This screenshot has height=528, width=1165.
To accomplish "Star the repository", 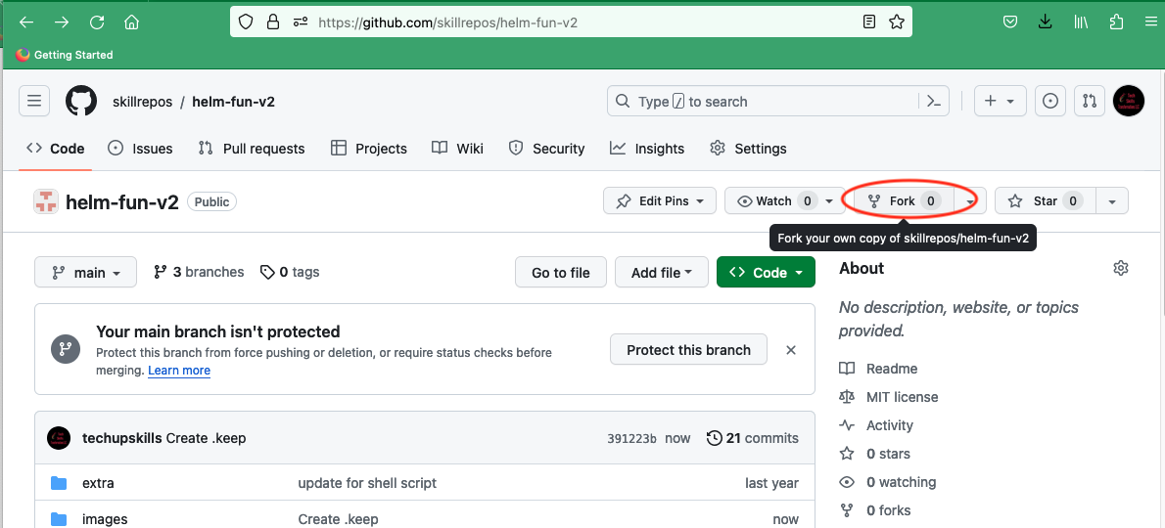I will pos(1044,201).
